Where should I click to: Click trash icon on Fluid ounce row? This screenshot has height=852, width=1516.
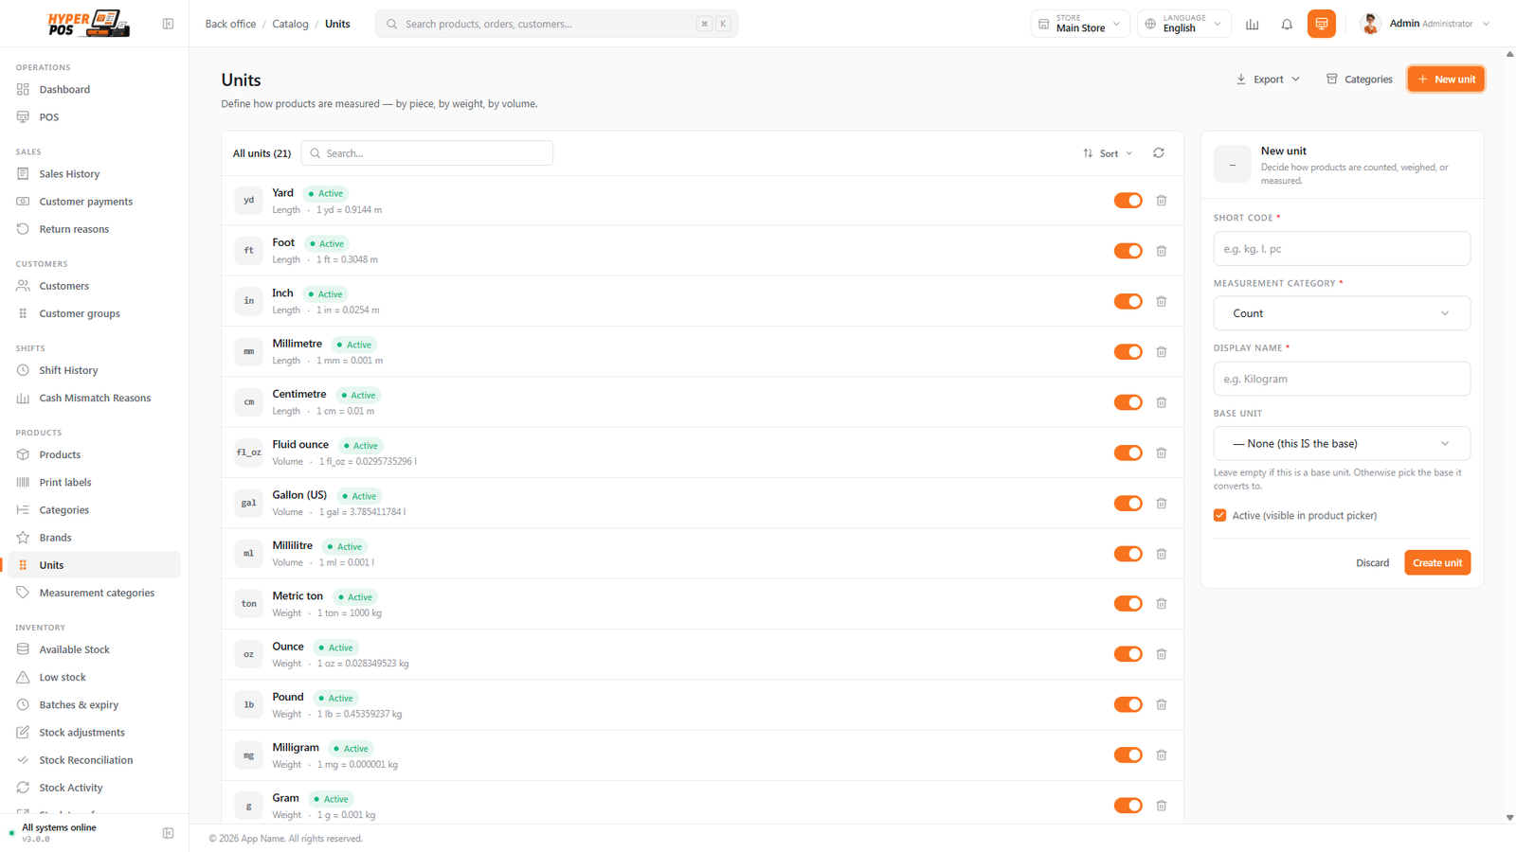1161,453
